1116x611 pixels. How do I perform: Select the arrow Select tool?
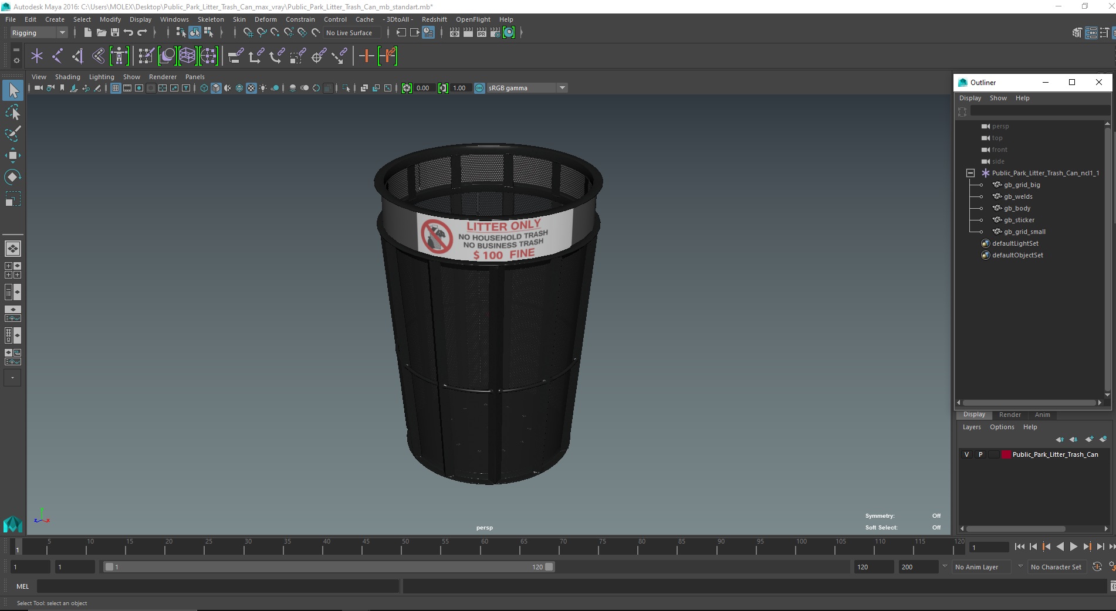[x=13, y=90]
